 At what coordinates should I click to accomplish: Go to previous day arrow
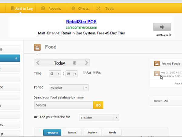coord(38,63)
